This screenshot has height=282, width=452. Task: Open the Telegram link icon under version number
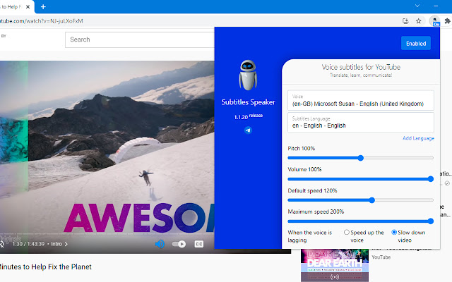[248, 130]
